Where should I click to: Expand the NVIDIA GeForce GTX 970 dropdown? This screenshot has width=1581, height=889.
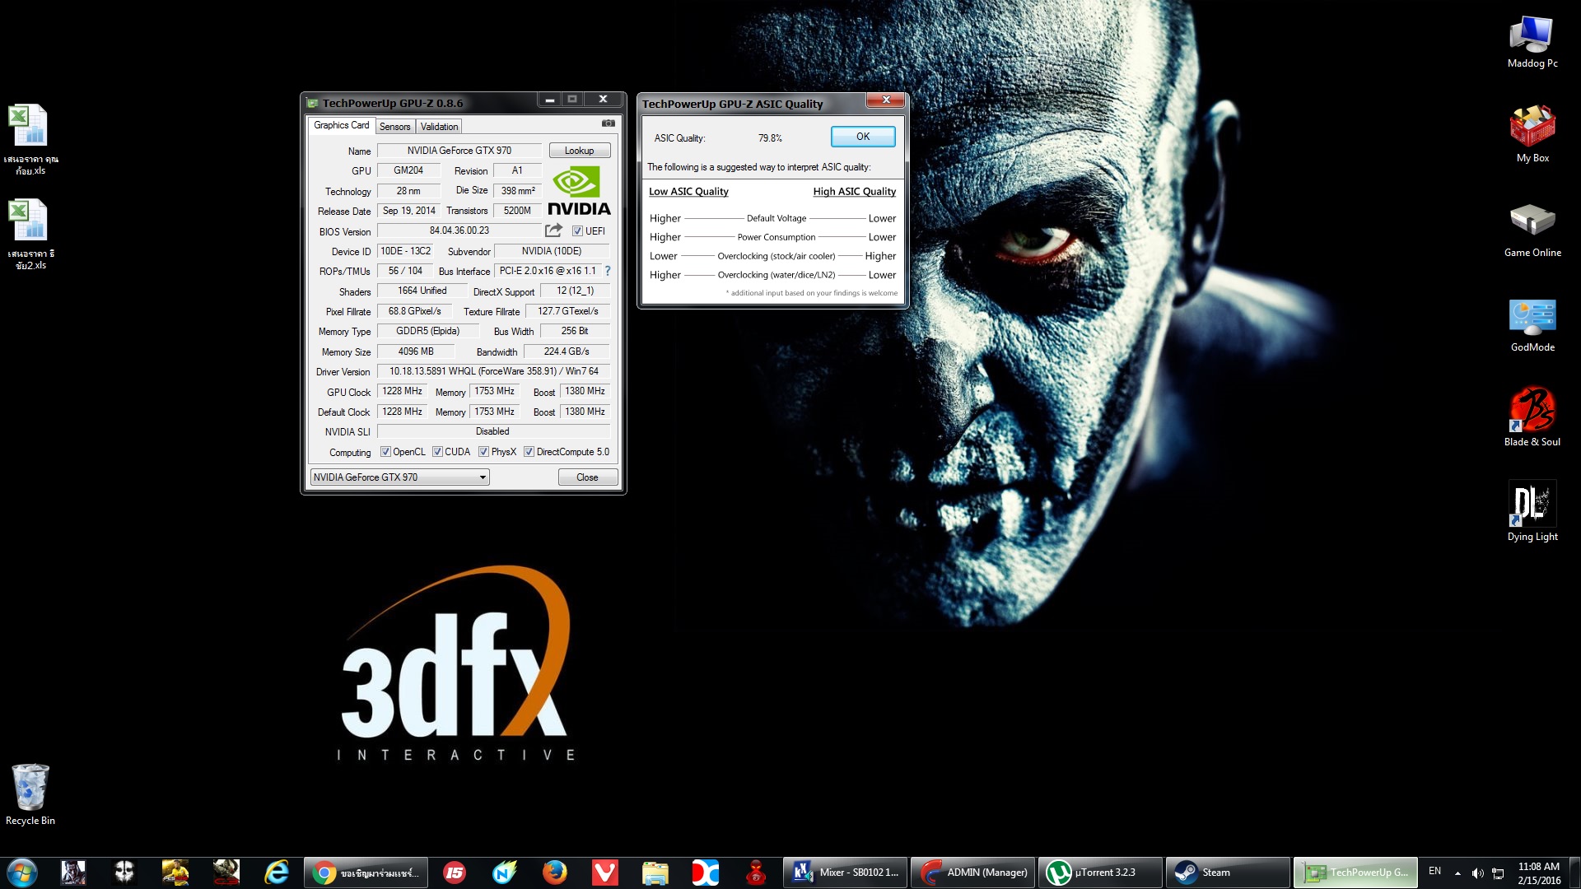coord(483,477)
